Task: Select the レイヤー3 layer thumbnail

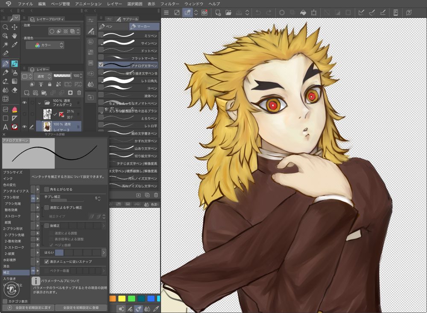Action: point(47,127)
